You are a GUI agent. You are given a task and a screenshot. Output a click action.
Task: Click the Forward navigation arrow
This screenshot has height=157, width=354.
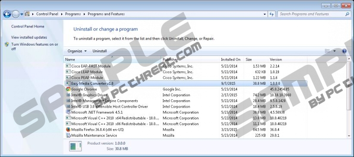click(16, 14)
